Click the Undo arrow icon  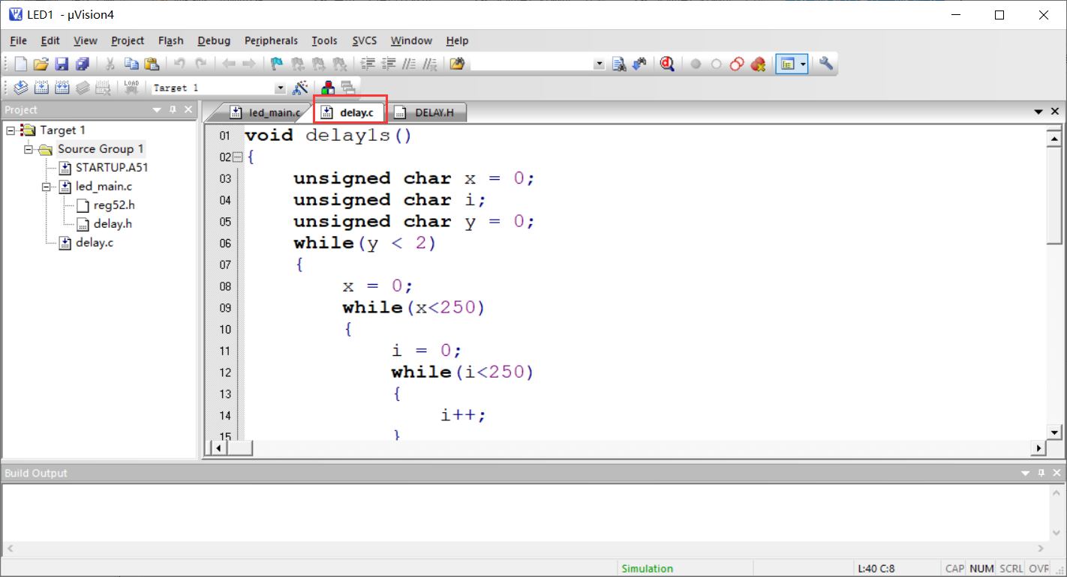(179, 64)
